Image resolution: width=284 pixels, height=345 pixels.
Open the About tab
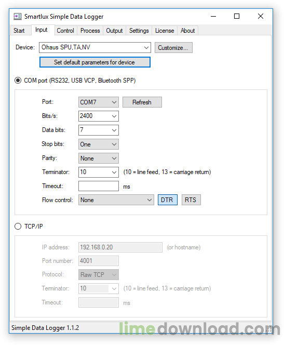188,31
